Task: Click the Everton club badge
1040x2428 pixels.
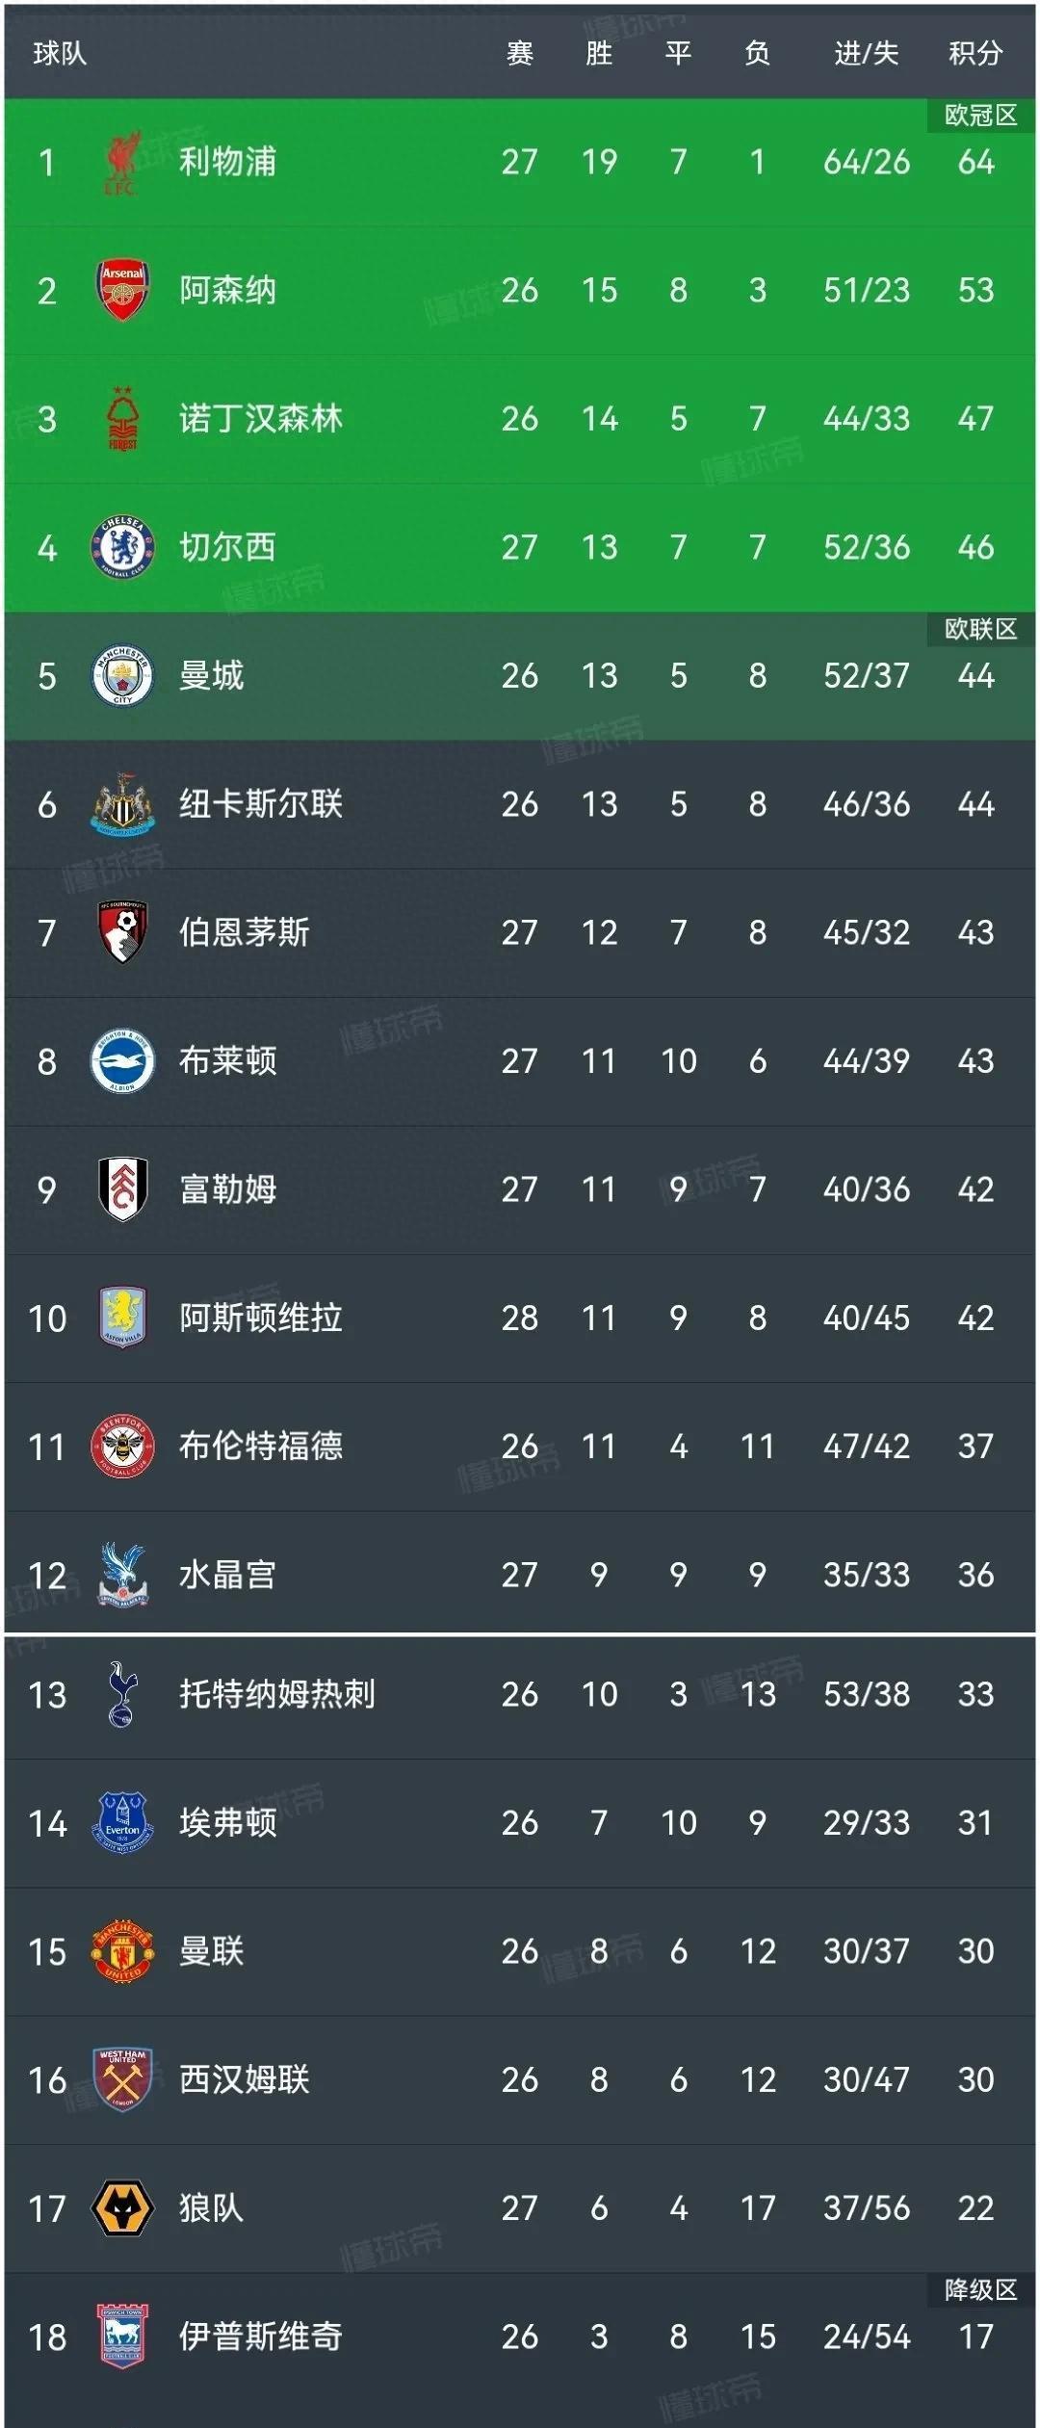Action: [122, 1822]
